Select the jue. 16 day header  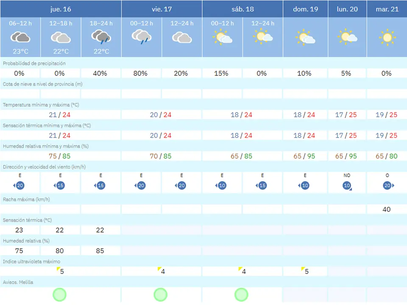61,9
